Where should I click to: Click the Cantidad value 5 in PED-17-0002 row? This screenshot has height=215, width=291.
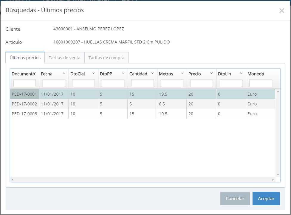(x=131, y=104)
